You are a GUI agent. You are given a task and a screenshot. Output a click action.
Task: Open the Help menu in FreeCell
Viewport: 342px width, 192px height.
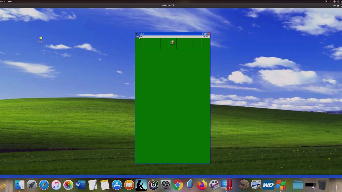(x=142, y=37)
